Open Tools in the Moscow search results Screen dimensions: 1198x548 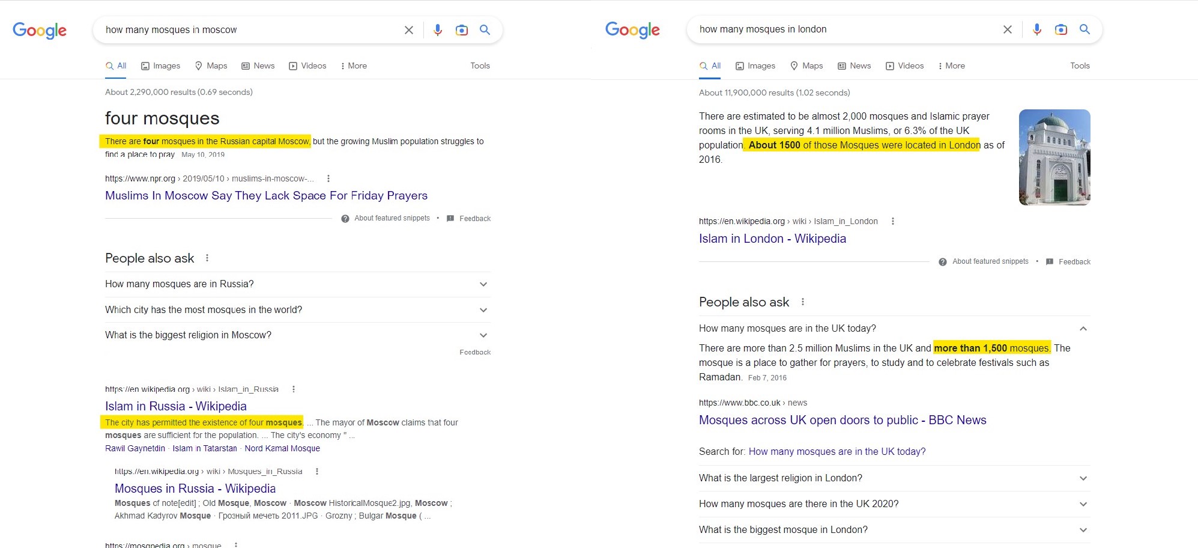coord(480,66)
